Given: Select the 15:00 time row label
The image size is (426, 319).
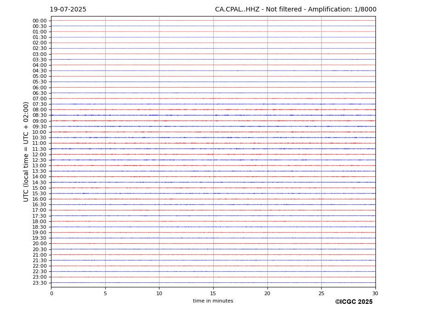Looking at the screenshot, I should (40, 188).
